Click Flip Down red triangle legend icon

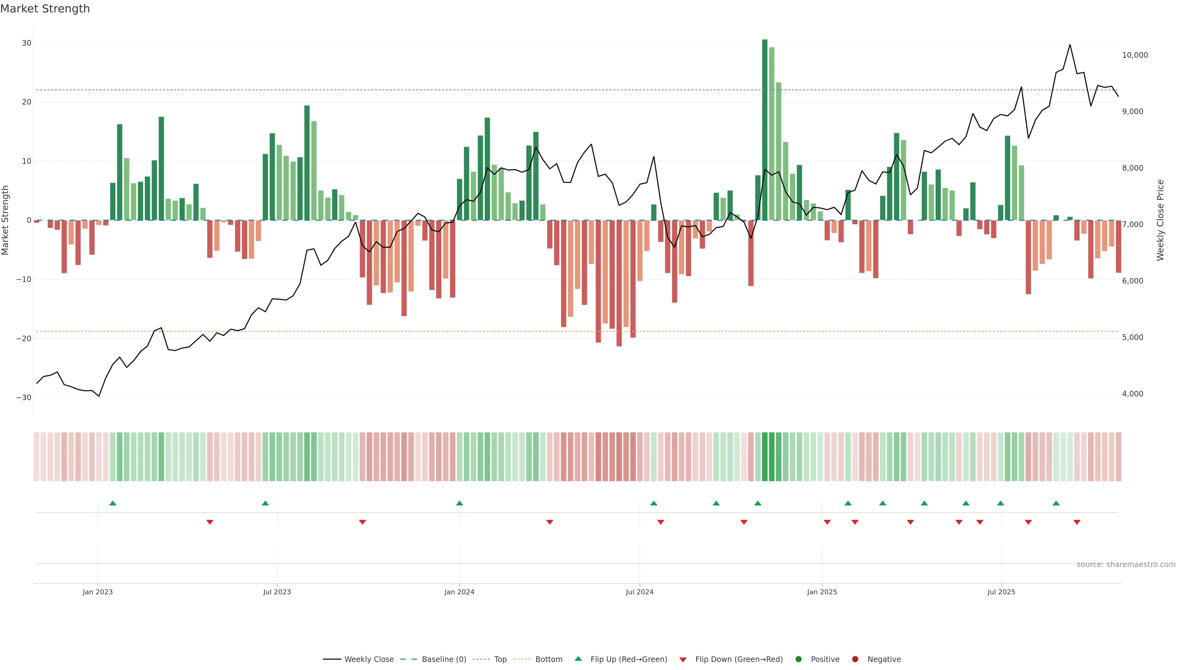click(683, 660)
